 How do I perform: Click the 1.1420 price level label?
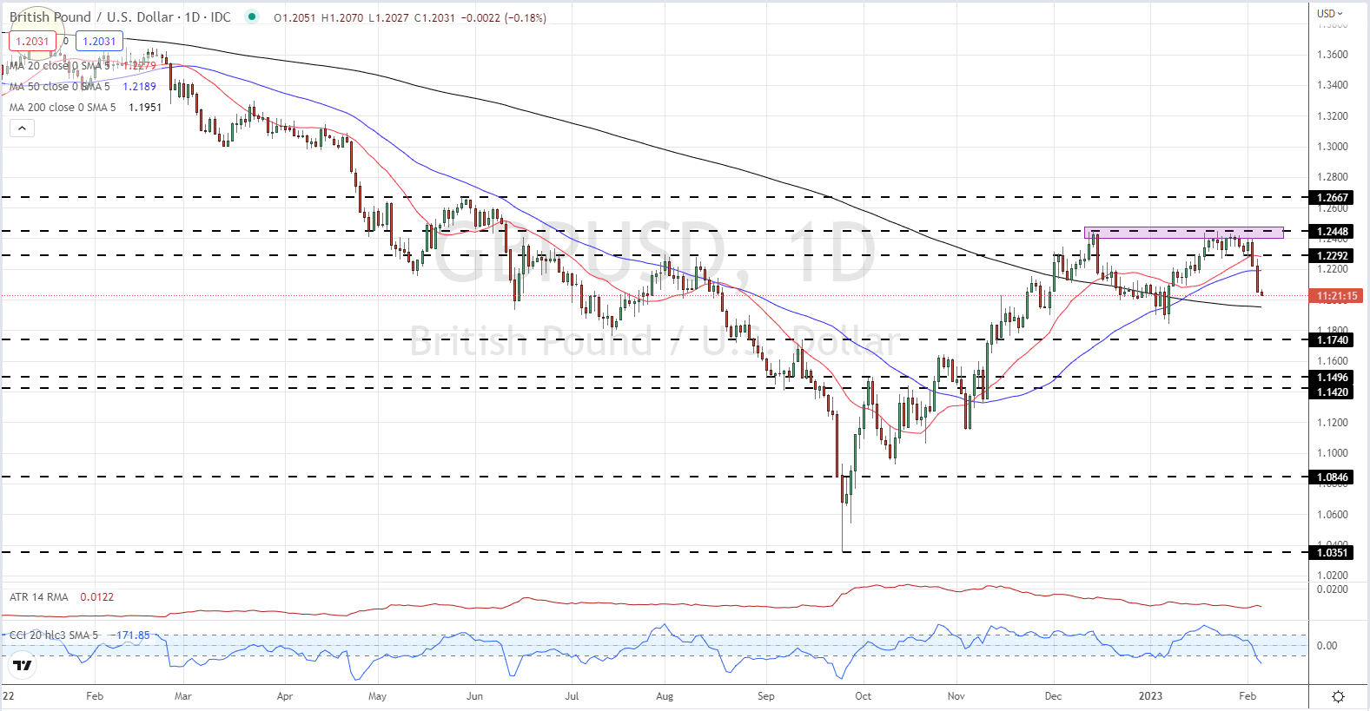point(1333,392)
